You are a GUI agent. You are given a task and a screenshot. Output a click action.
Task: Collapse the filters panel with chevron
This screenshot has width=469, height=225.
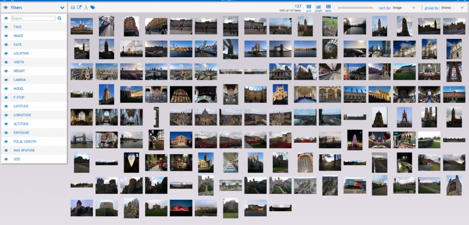pos(62,7)
